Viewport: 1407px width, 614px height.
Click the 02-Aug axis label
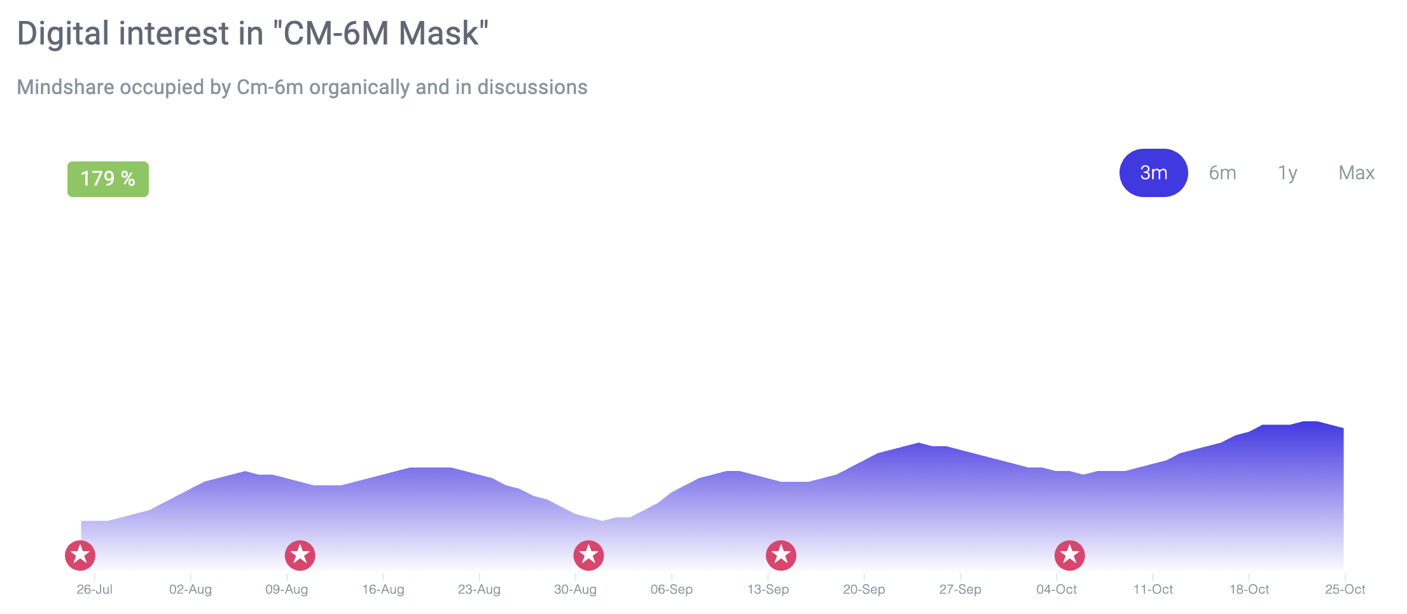190,589
